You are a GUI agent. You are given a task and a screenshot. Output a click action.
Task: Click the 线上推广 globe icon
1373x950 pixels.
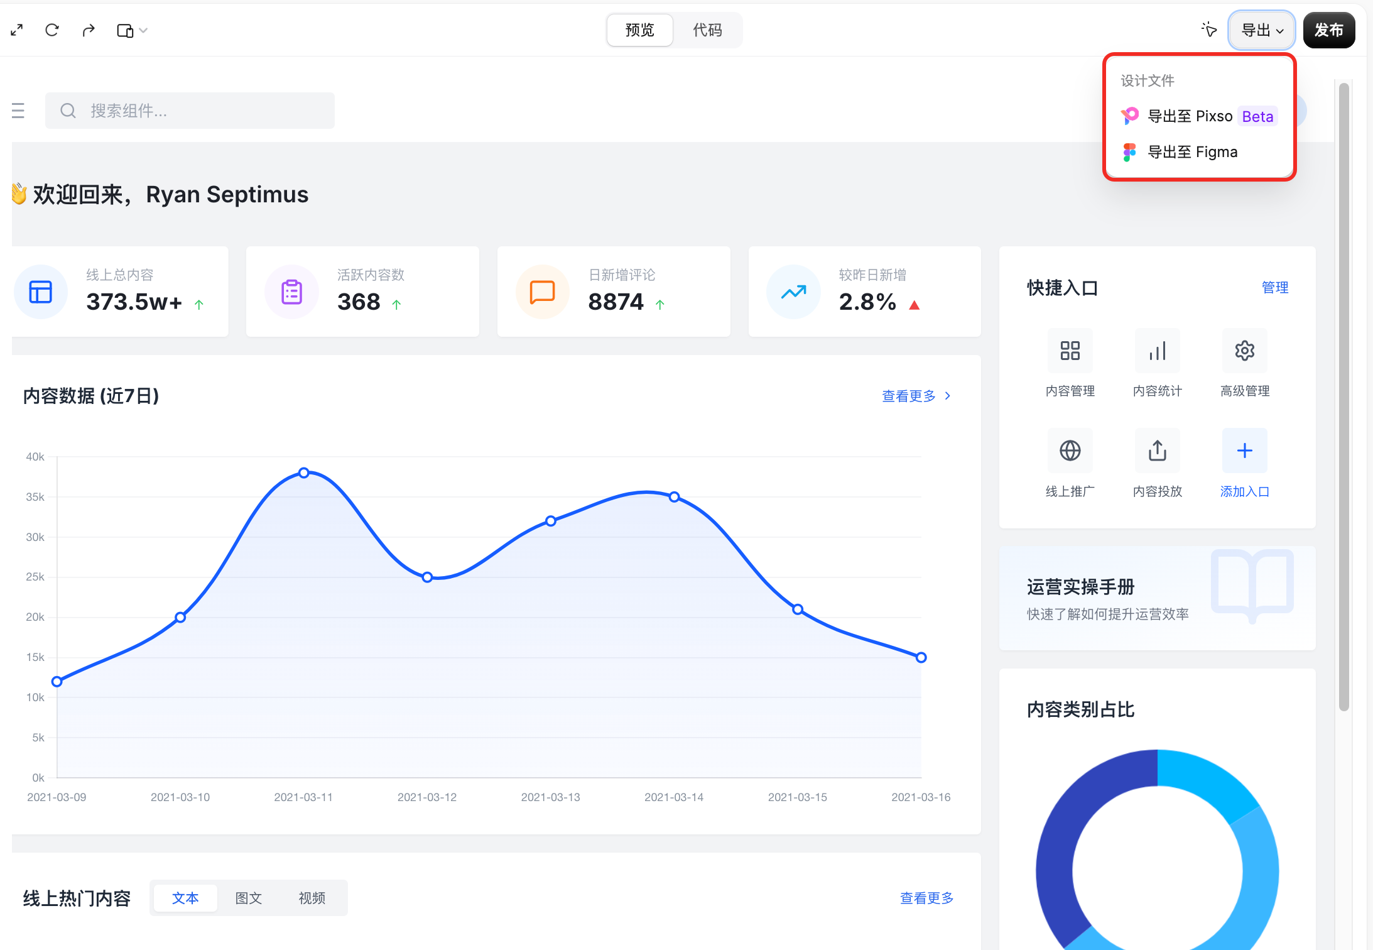(1070, 450)
